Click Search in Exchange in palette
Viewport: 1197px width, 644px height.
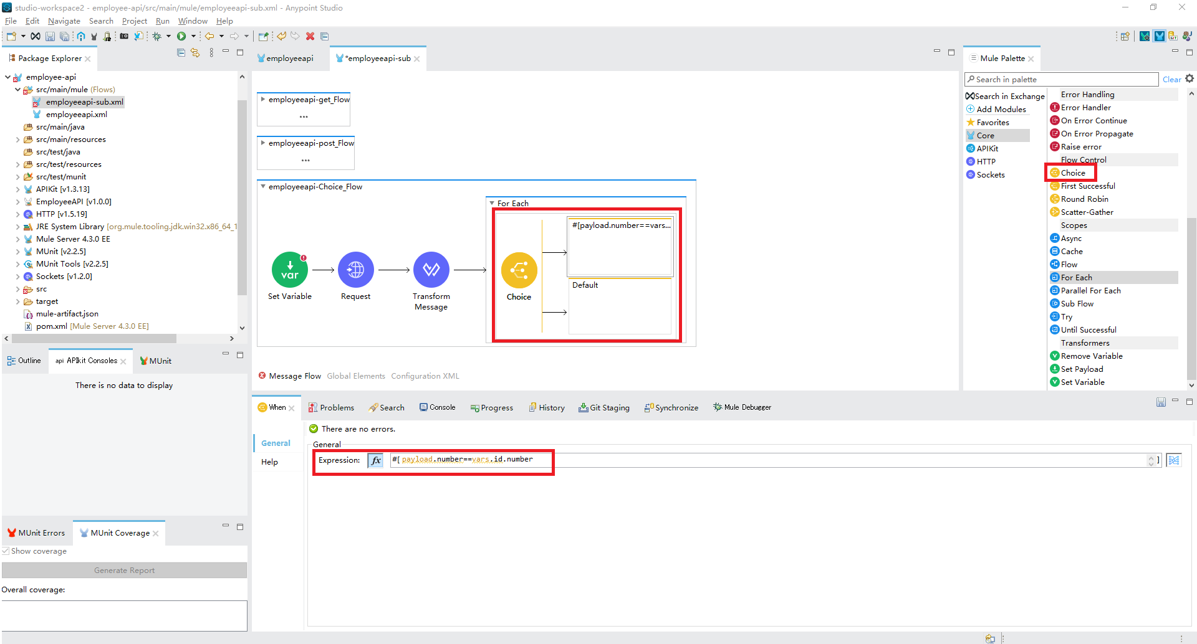[1005, 97]
